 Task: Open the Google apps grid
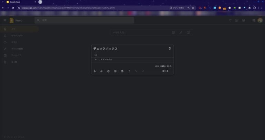click(254, 20)
